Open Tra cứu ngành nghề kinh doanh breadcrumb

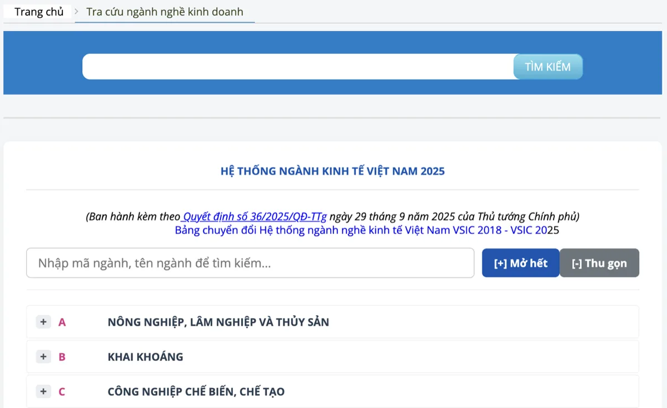[x=165, y=12]
